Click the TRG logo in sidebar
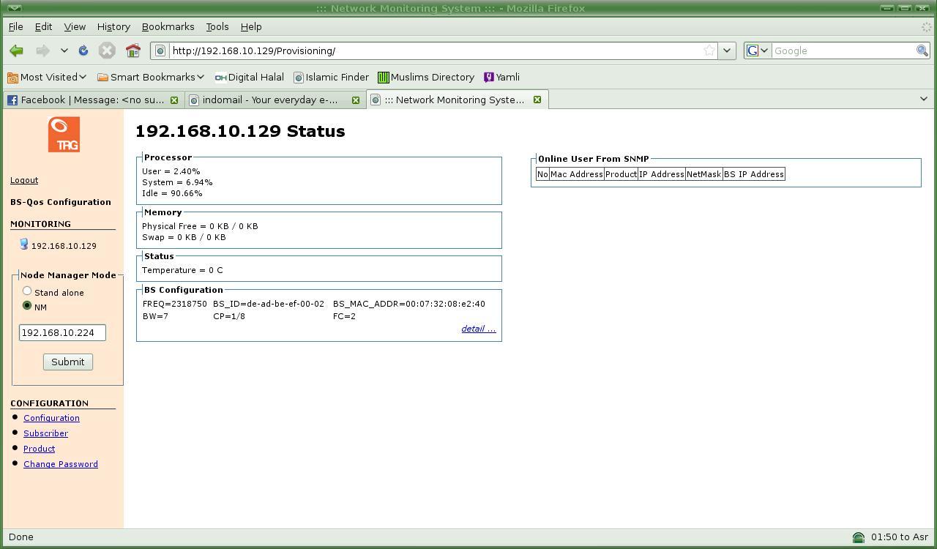 (64, 135)
